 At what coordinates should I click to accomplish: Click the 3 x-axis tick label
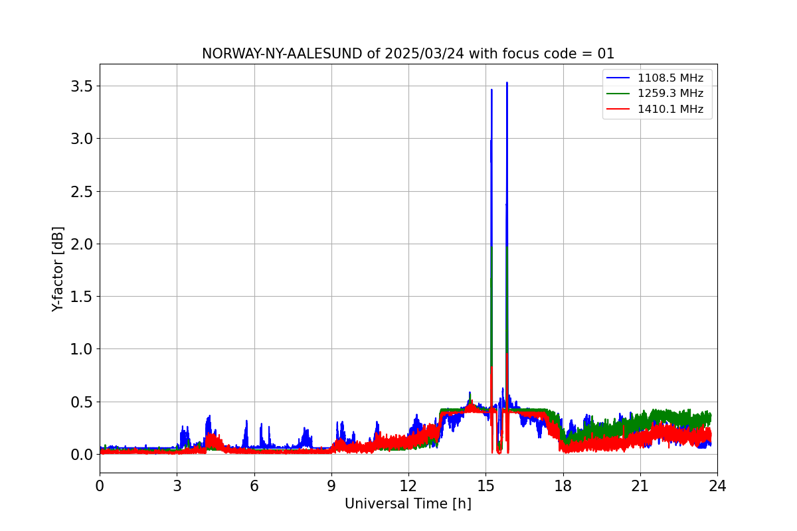point(177,486)
